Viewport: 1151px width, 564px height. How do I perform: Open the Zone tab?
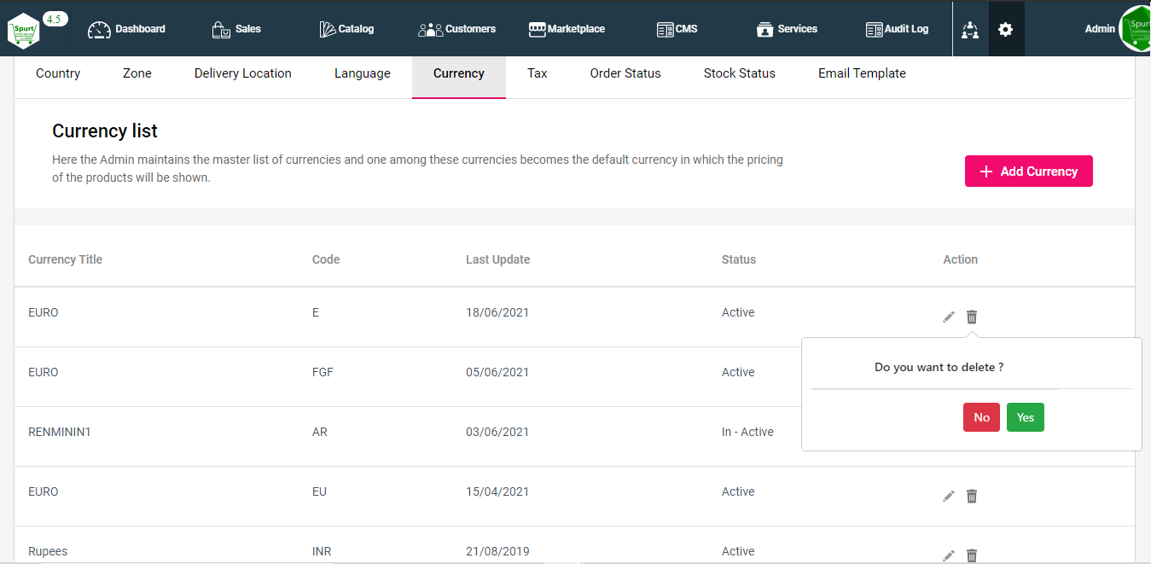point(137,73)
